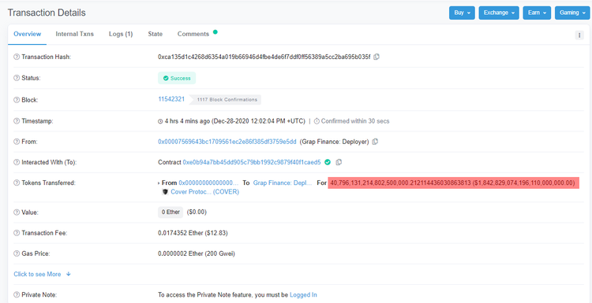This screenshot has height=303, width=592.
Task: Click the timer icon by Confirmed within 30 secs
Action: point(317,121)
